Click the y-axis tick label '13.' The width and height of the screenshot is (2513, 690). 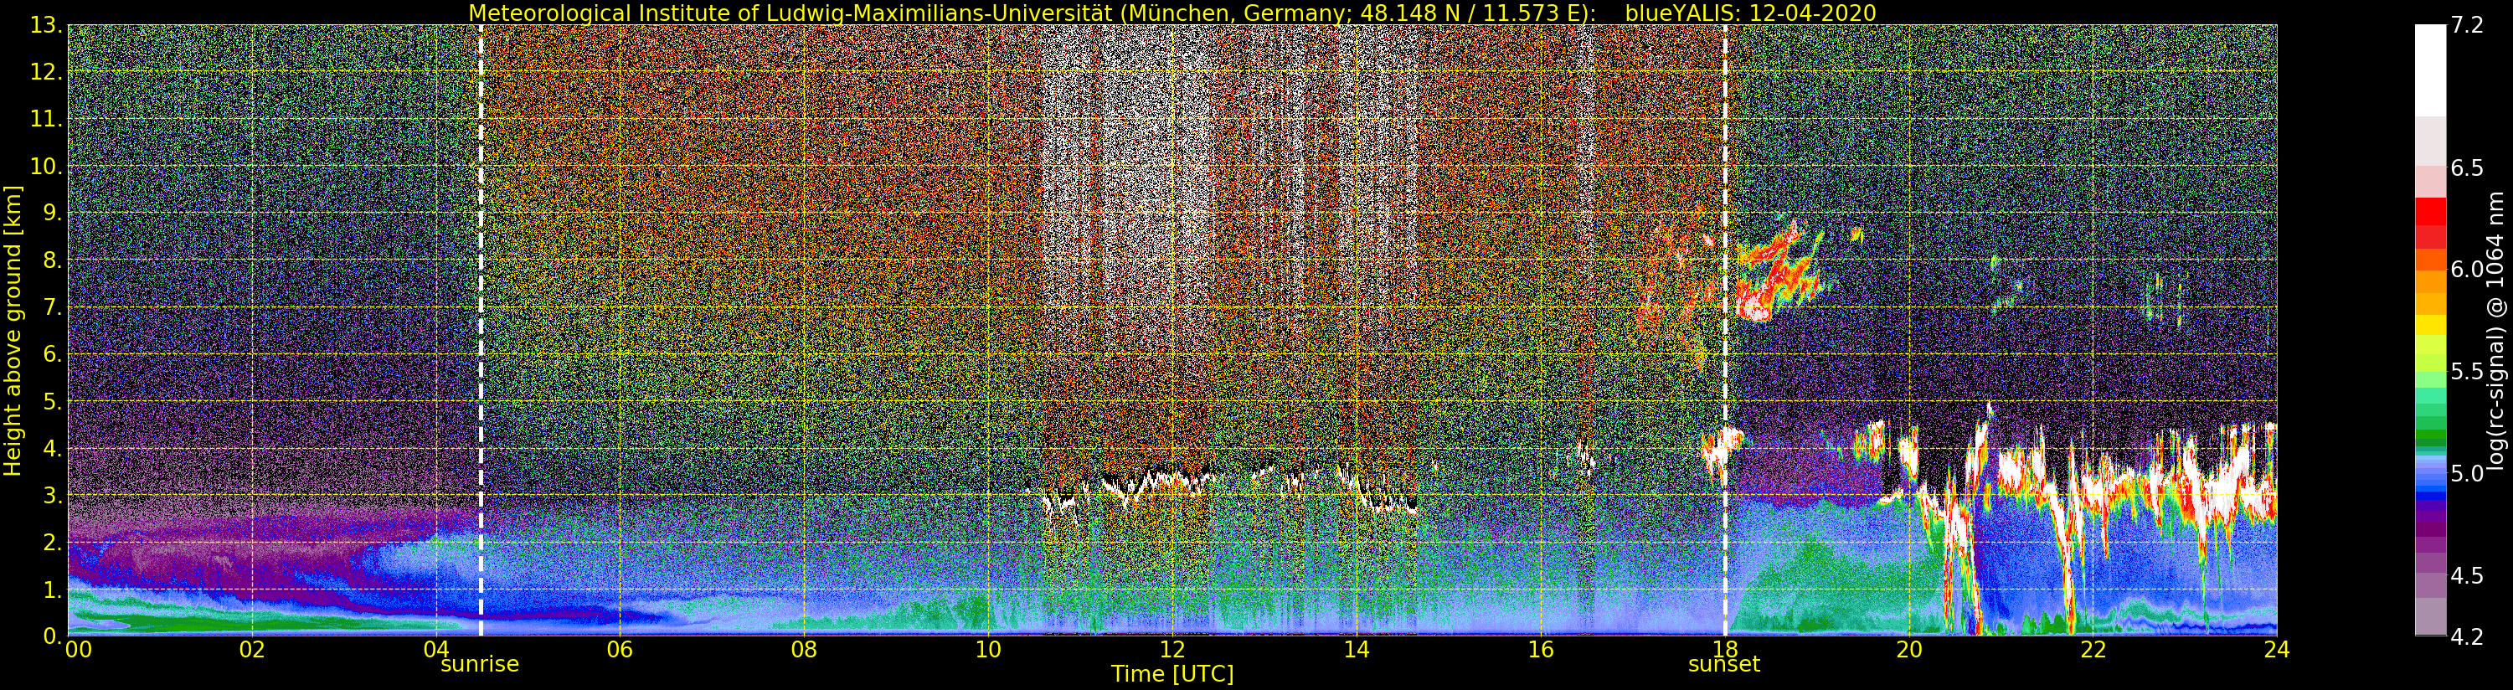(46, 24)
